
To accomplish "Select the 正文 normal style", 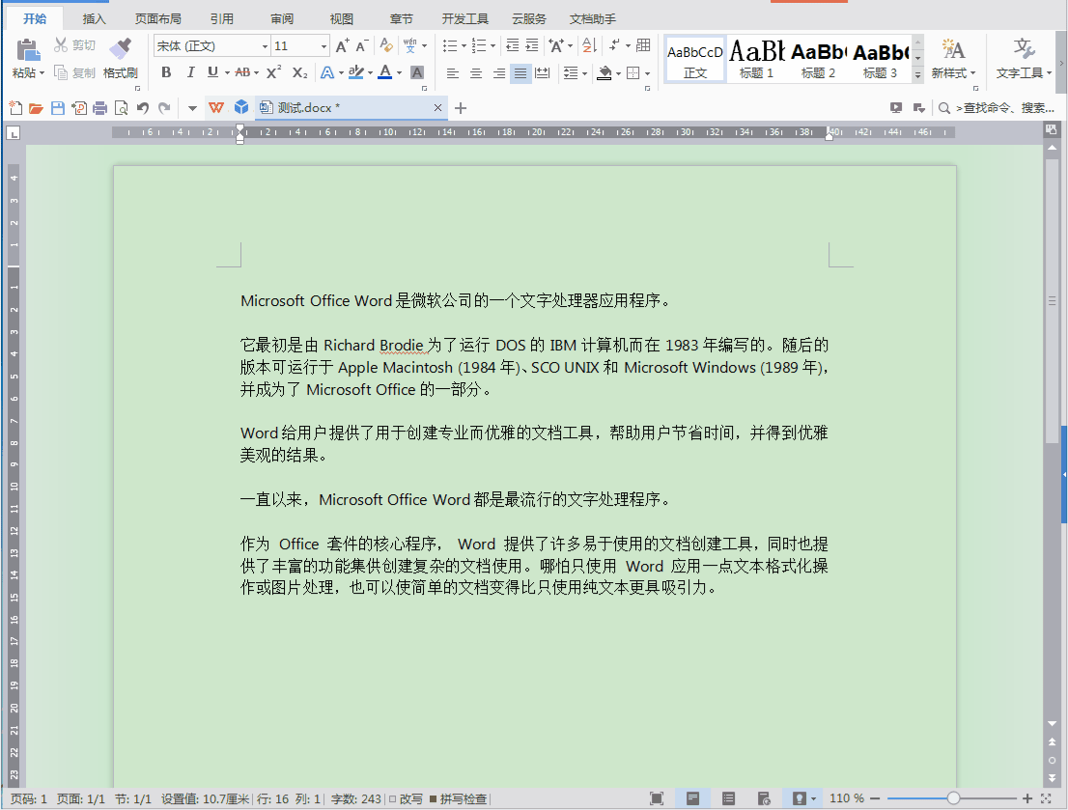I will click(x=694, y=61).
